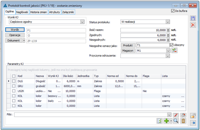Click ellipsis in biały Wynik KJ cell
200x130 pixels.
60,101
